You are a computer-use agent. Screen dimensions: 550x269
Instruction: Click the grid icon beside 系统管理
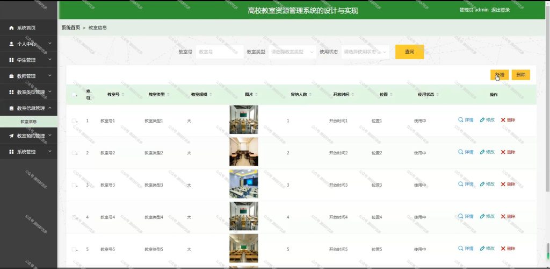click(12, 152)
